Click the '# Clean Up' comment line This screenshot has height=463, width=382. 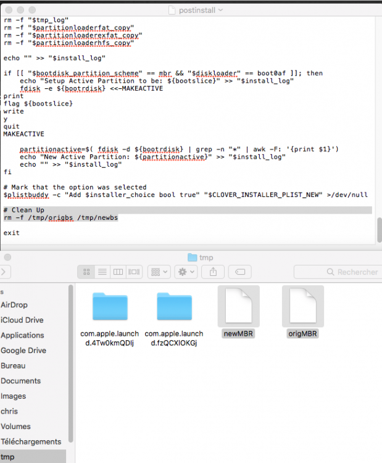(24, 210)
